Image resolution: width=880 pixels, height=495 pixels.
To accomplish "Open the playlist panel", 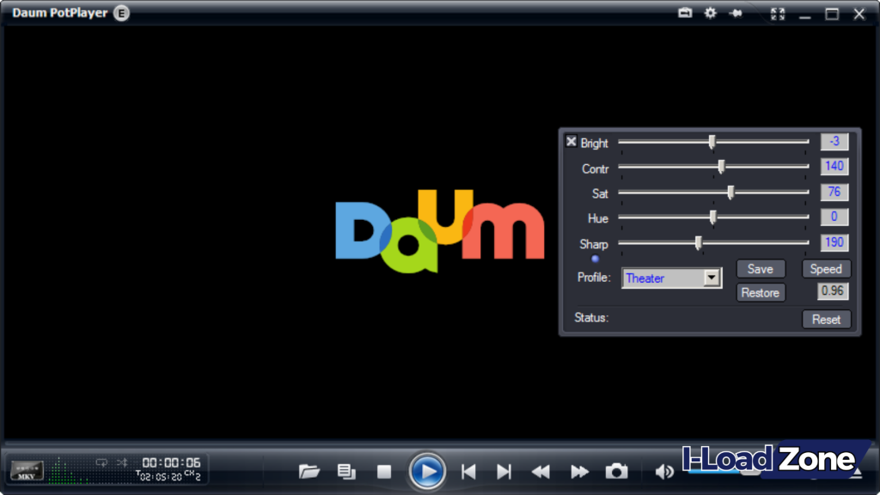I will 346,471.
